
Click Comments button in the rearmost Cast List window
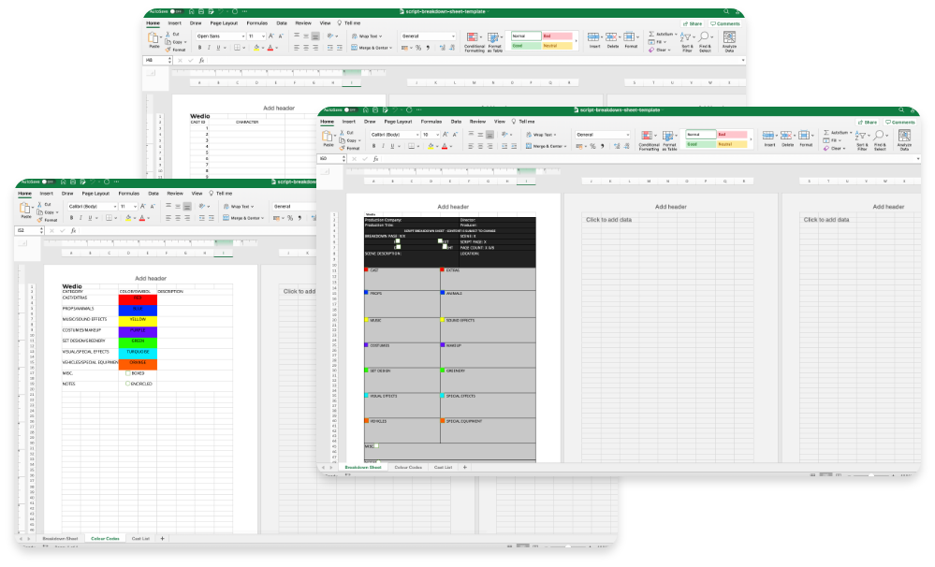pyautogui.click(x=725, y=23)
